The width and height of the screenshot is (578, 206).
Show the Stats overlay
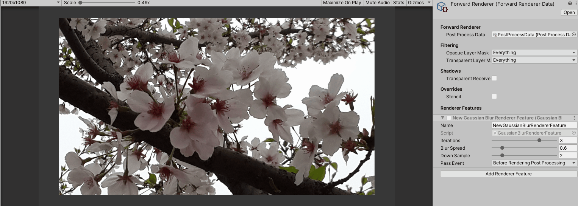[399, 3]
